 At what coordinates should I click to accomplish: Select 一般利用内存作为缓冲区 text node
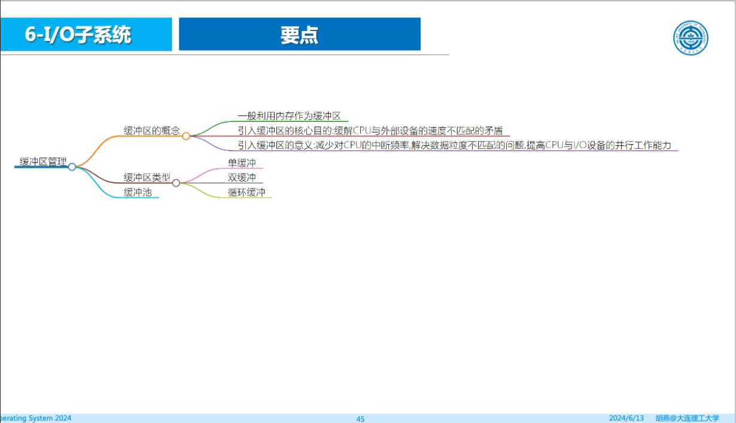(x=290, y=116)
